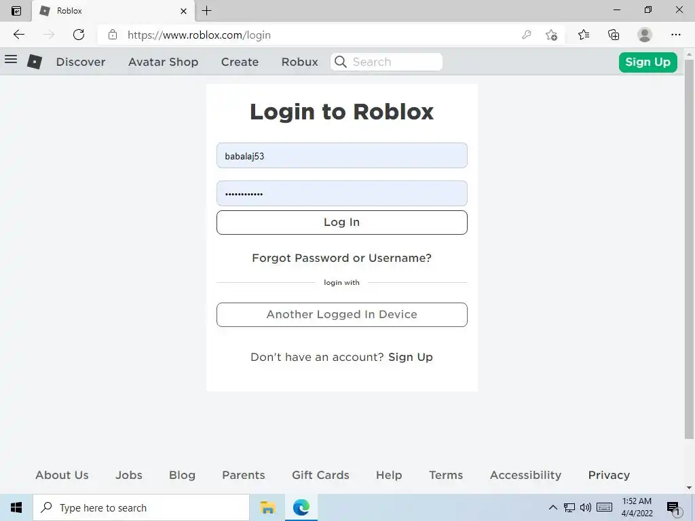
Task: Click the browser forward arrow
Action: [x=49, y=35]
